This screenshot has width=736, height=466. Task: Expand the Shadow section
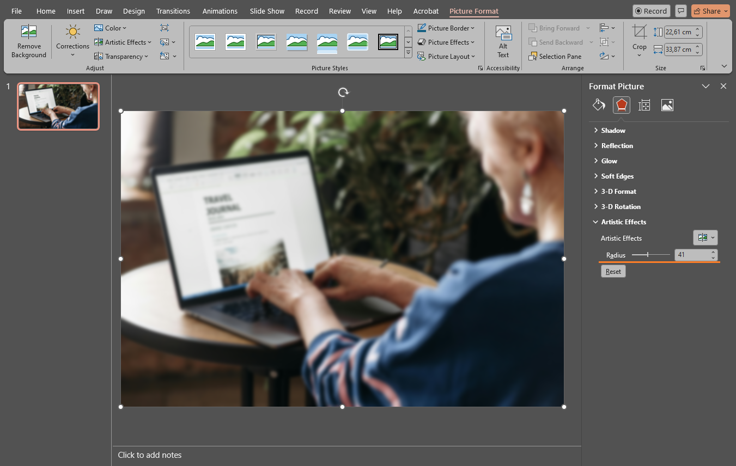point(609,130)
